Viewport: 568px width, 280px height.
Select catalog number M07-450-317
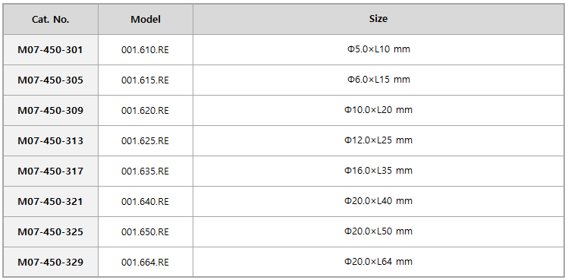[x=51, y=171]
